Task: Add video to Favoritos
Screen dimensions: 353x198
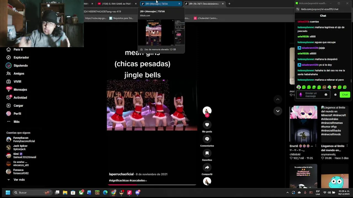Action: pyautogui.click(x=207, y=153)
